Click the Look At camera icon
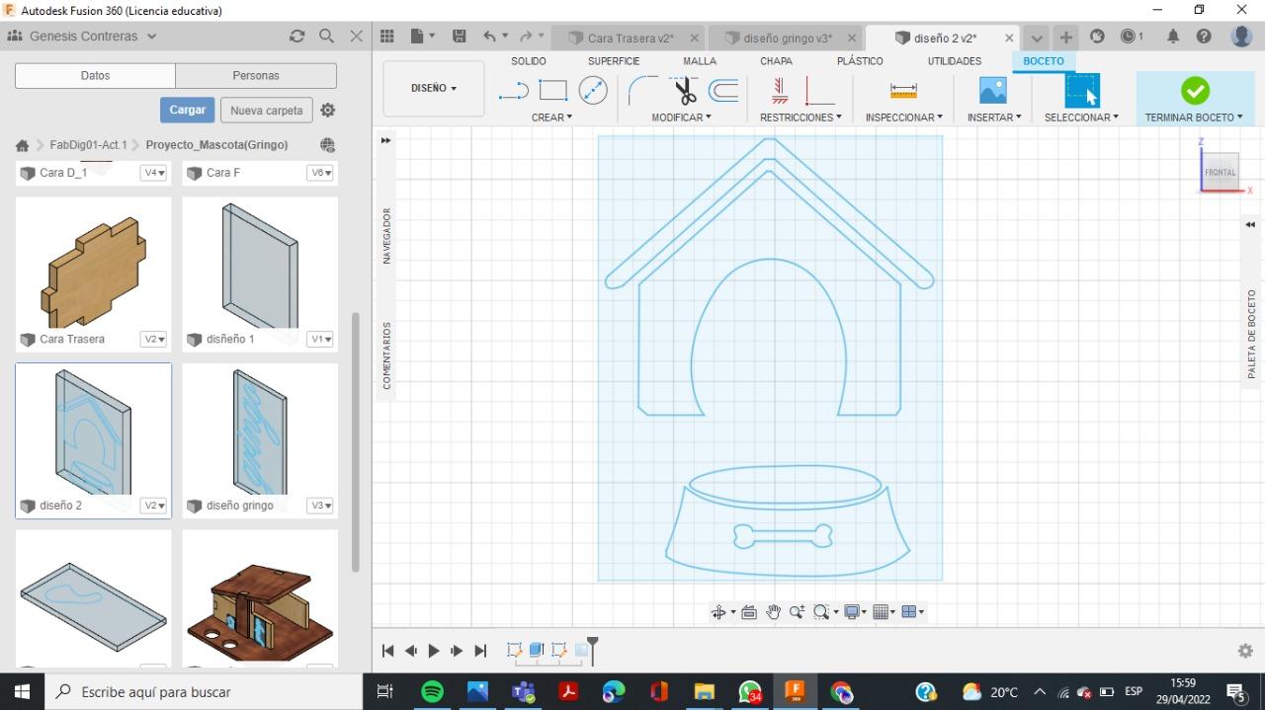This screenshot has width=1265, height=710. coord(749,612)
